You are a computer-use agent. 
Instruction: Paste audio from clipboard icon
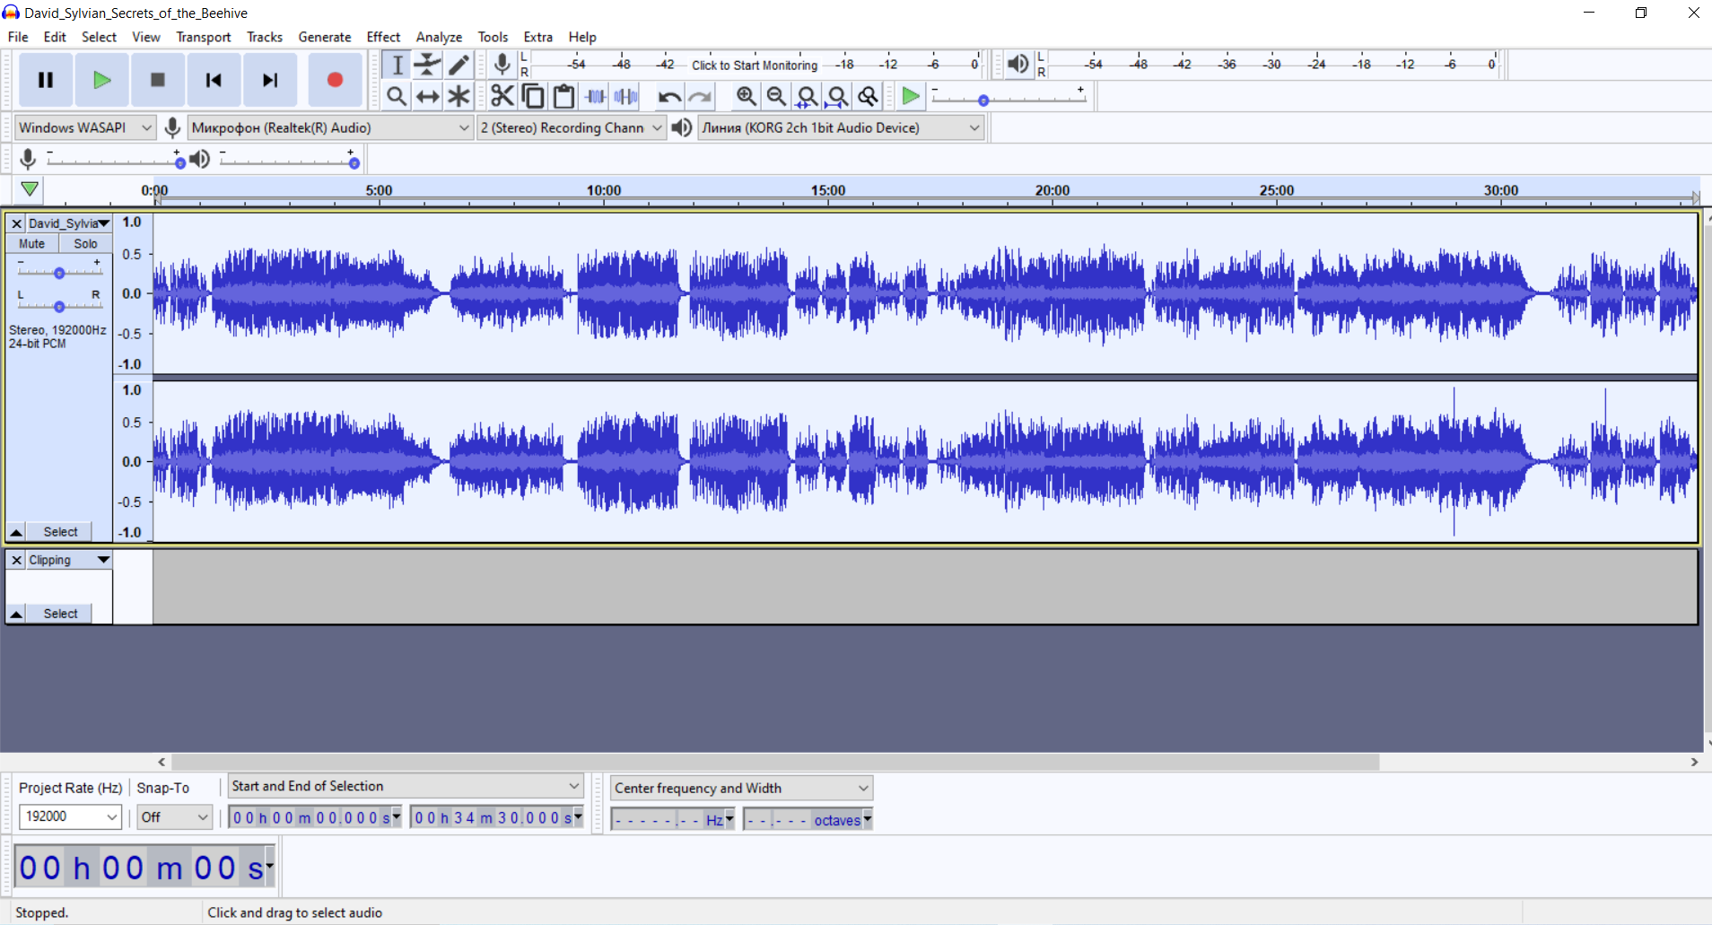tap(564, 96)
